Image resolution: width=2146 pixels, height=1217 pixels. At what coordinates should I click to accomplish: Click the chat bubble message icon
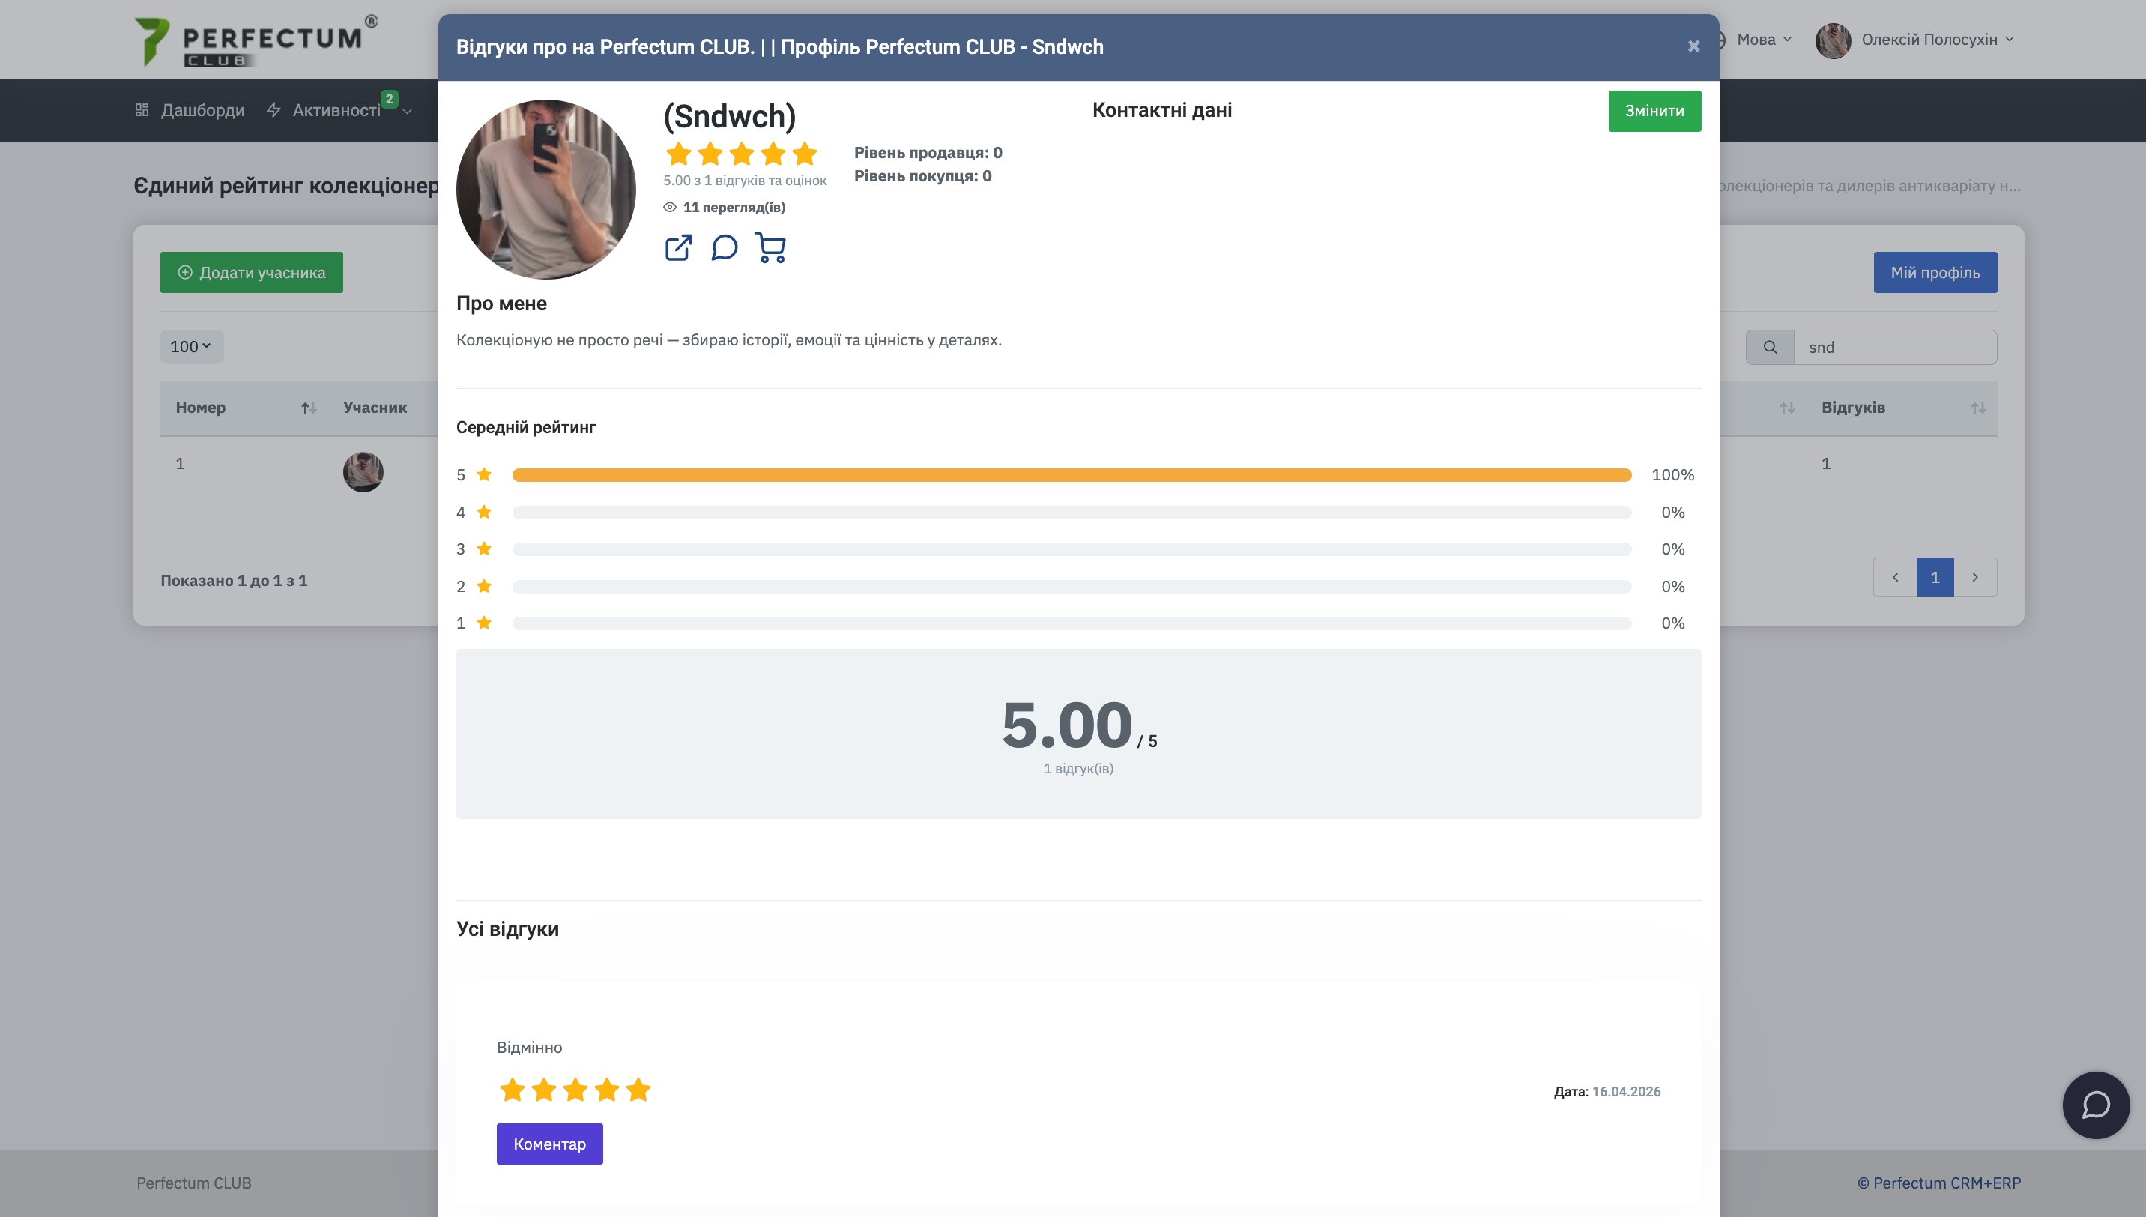[724, 247]
